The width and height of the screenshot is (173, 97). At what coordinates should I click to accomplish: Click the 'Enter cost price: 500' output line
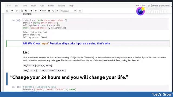[x=35, y=32]
